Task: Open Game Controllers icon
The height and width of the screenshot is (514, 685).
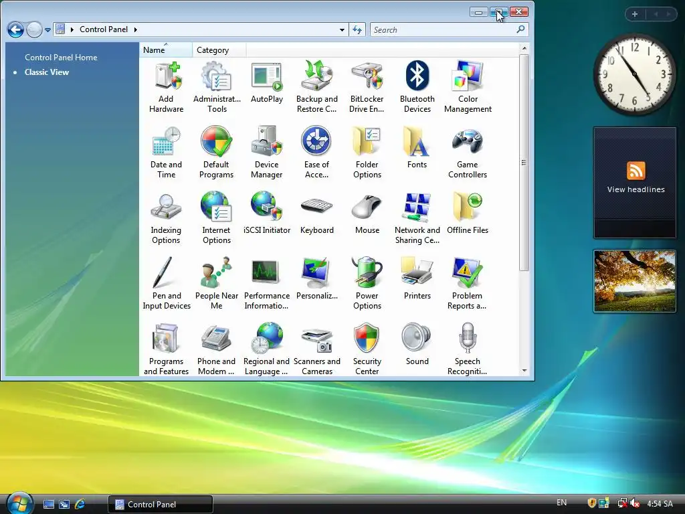Action: 468,153
